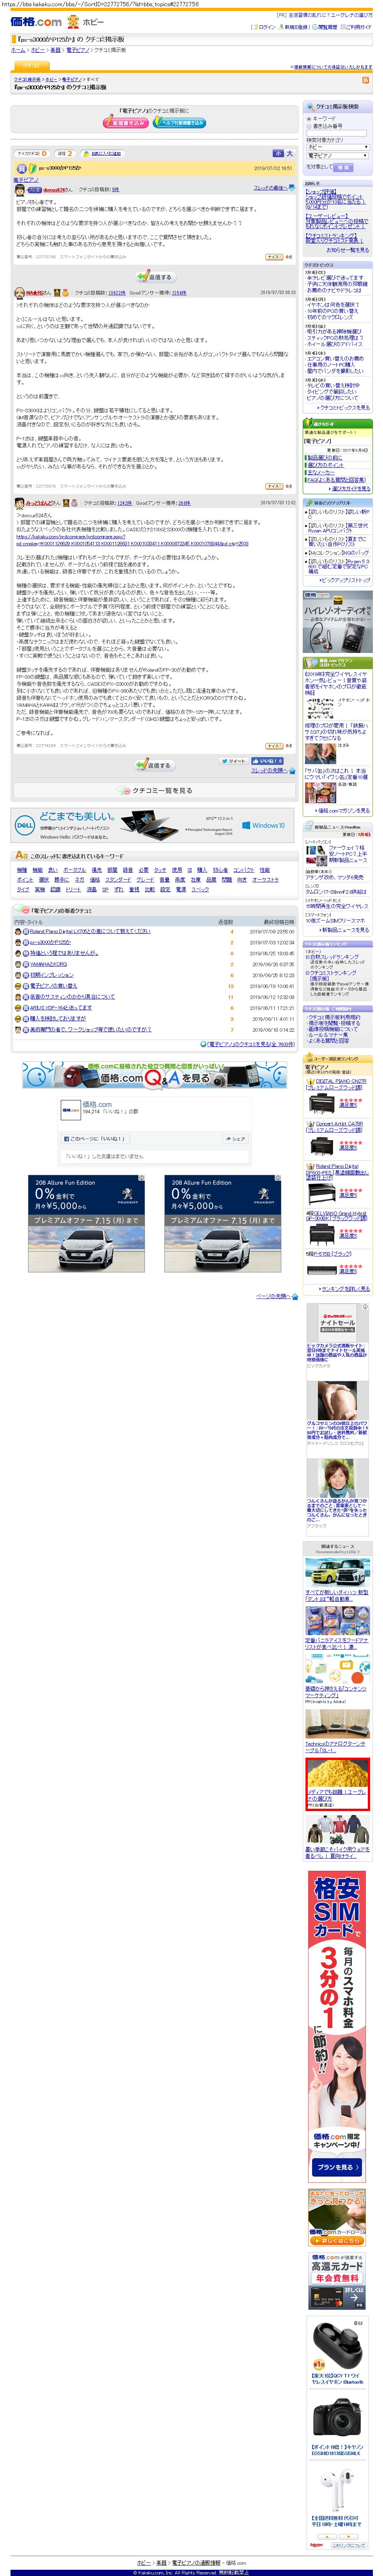Click the Dell logo in the banner ad
Viewport: 383px width, 2576px height.
(25, 825)
